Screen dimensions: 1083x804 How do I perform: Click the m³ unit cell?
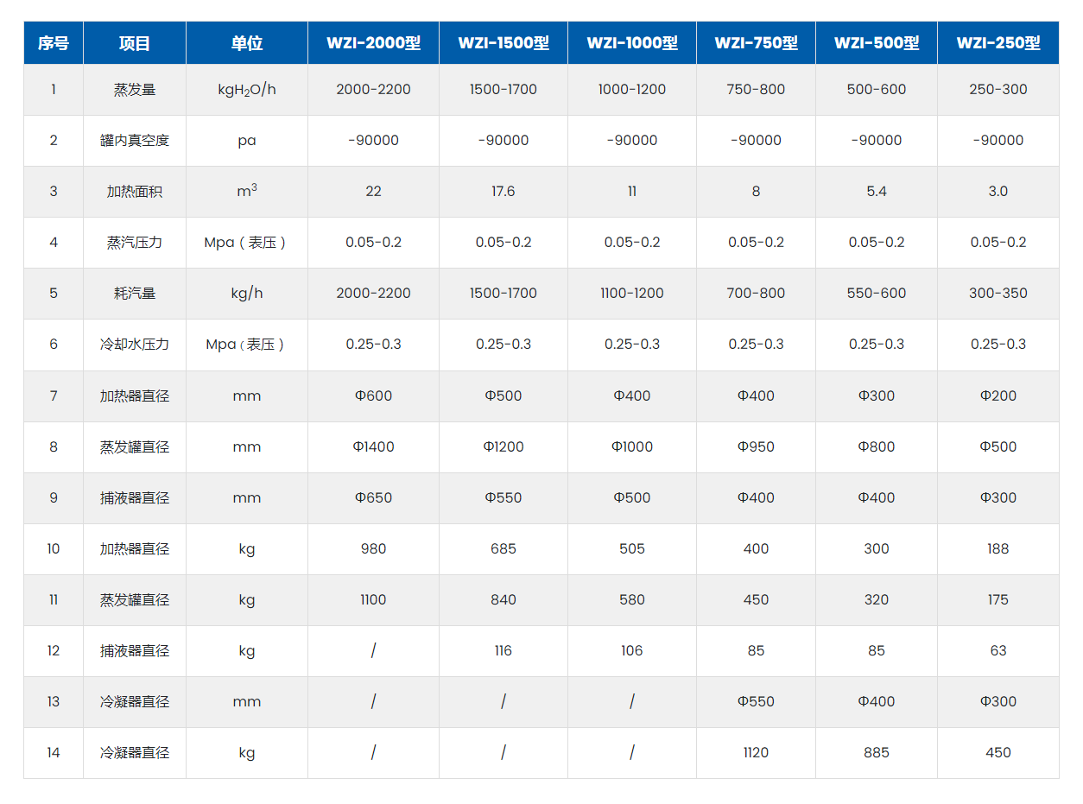(x=247, y=191)
